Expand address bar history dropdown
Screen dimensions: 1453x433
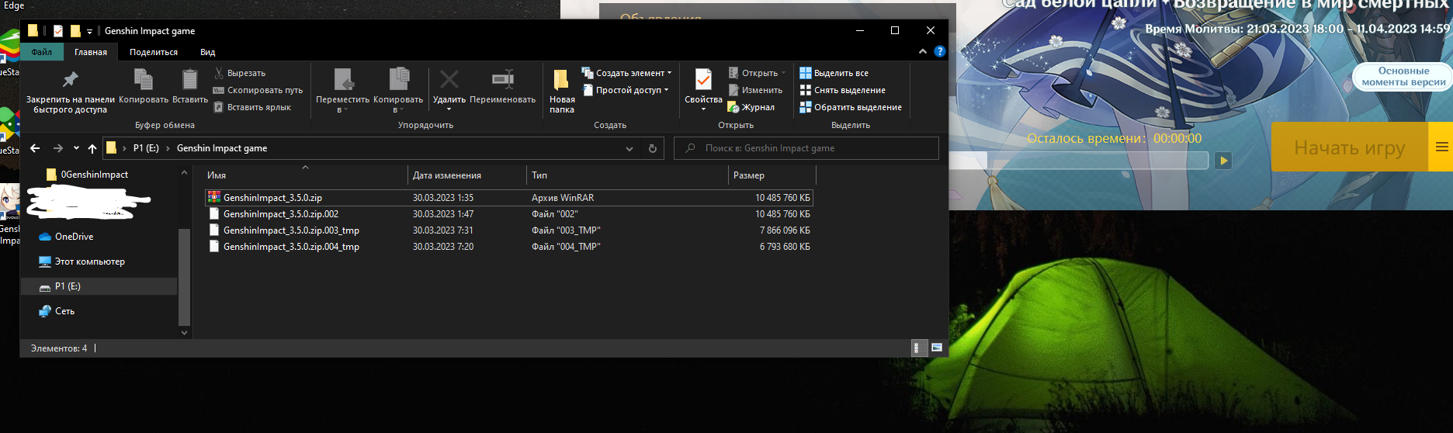[629, 148]
